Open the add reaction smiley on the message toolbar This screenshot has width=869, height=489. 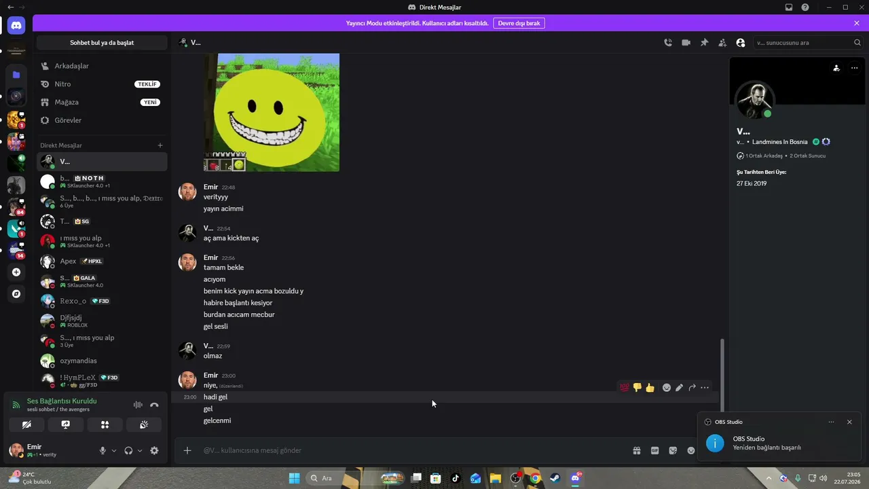tap(667, 388)
